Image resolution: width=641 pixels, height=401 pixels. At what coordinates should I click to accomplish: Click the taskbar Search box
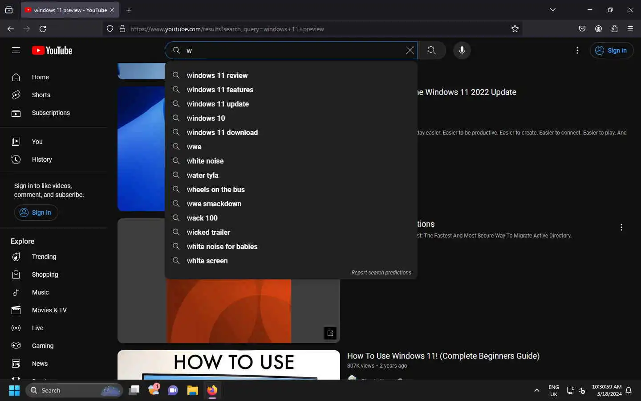[74, 390]
